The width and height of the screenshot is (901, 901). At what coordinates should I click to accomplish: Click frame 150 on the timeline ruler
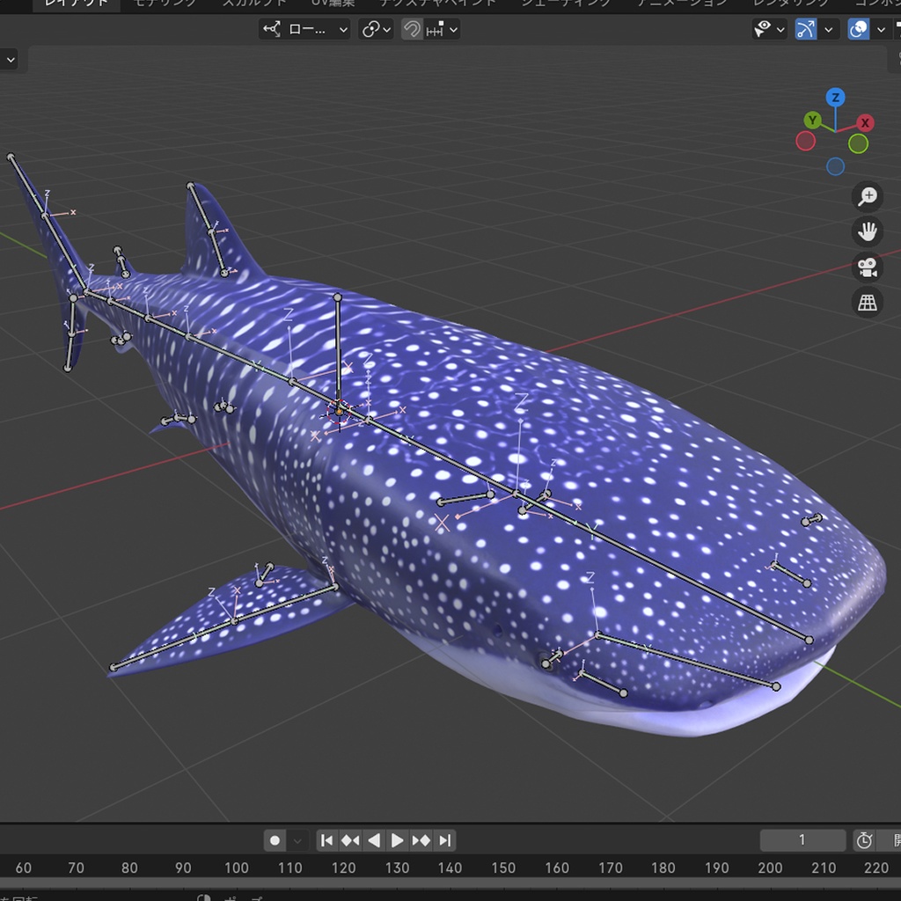pos(503,868)
